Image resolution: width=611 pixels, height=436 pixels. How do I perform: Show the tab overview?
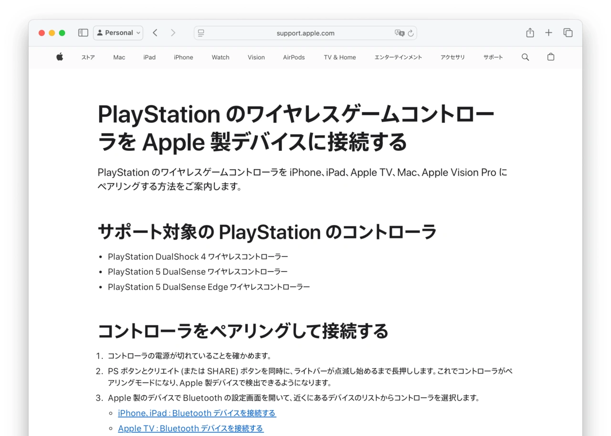click(x=568, y=33)
